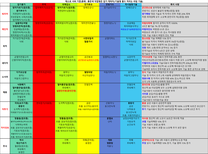This screenshot has height=154, width=208.
Task: Select the red 무적 column header
Action: [x=44, y=5]
